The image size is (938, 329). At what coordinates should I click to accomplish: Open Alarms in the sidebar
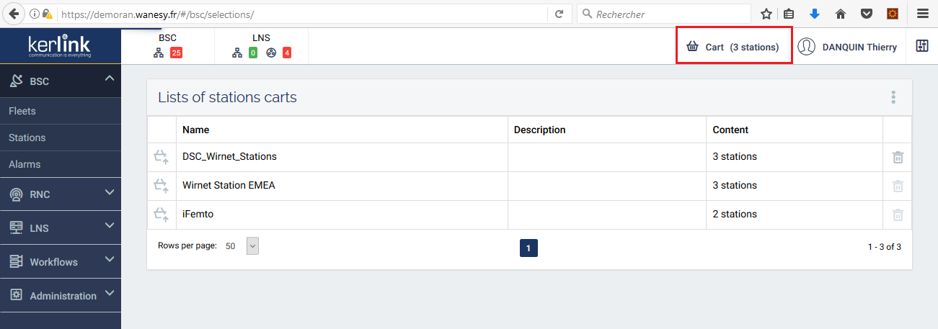(x=25, y=164)
